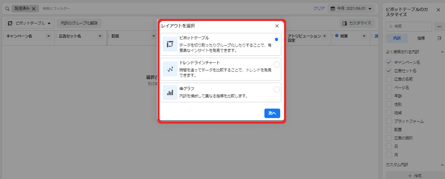Select the 棒グラフ radio option
445x179 pixels.
coord(276,89)
